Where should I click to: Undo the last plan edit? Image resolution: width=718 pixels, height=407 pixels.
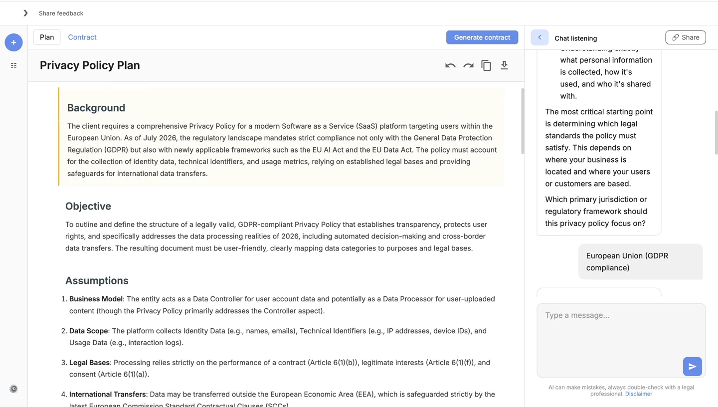pos(450,65)
